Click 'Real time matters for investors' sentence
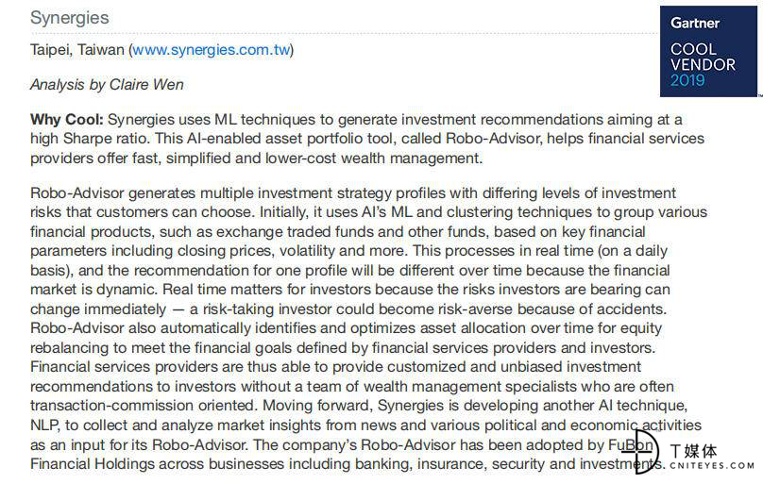The image size is (763, 484). (x=266, y=290)
